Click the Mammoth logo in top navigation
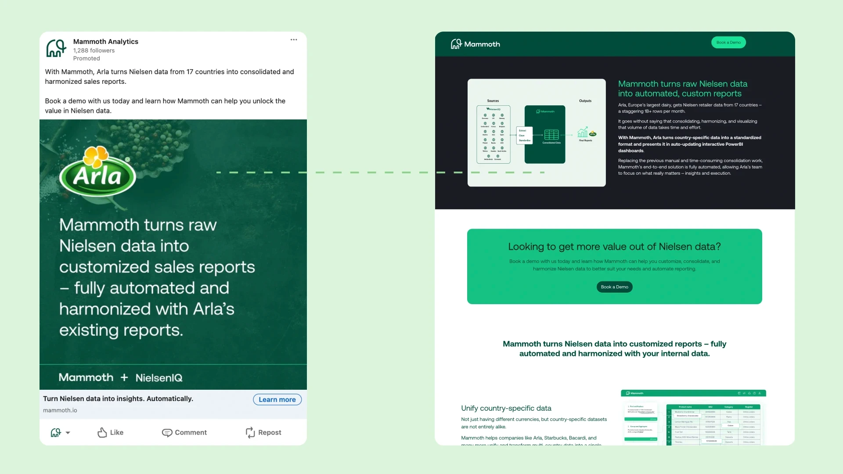This screenshot has height=474, width=843. [x=475, y=43]
